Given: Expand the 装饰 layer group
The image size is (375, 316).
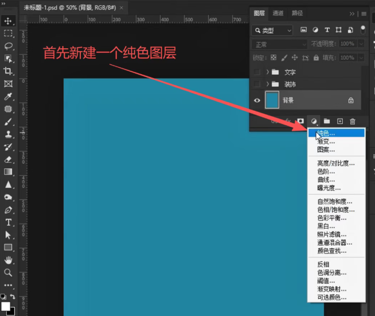Looking at the screenshot, I should (x=268, y=84).
